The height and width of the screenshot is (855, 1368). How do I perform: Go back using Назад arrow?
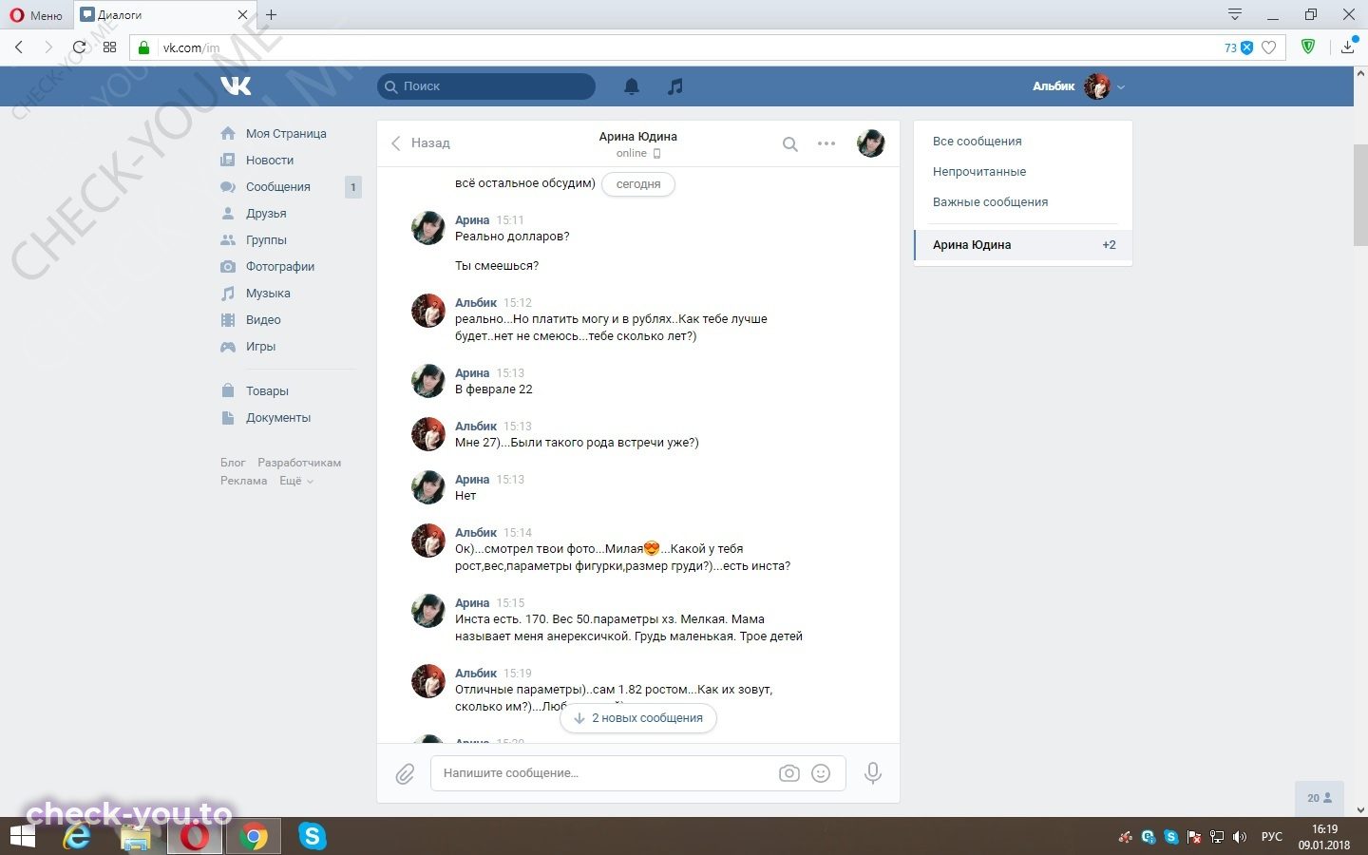coord(421,143)
